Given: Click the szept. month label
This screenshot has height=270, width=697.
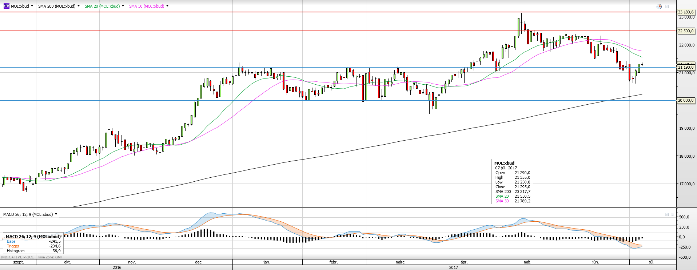Looking at the screenshot, I should 19,262.
